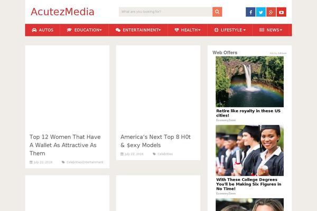
Task: Go to the AcutezMedia site logo
Action: (62, 12)
